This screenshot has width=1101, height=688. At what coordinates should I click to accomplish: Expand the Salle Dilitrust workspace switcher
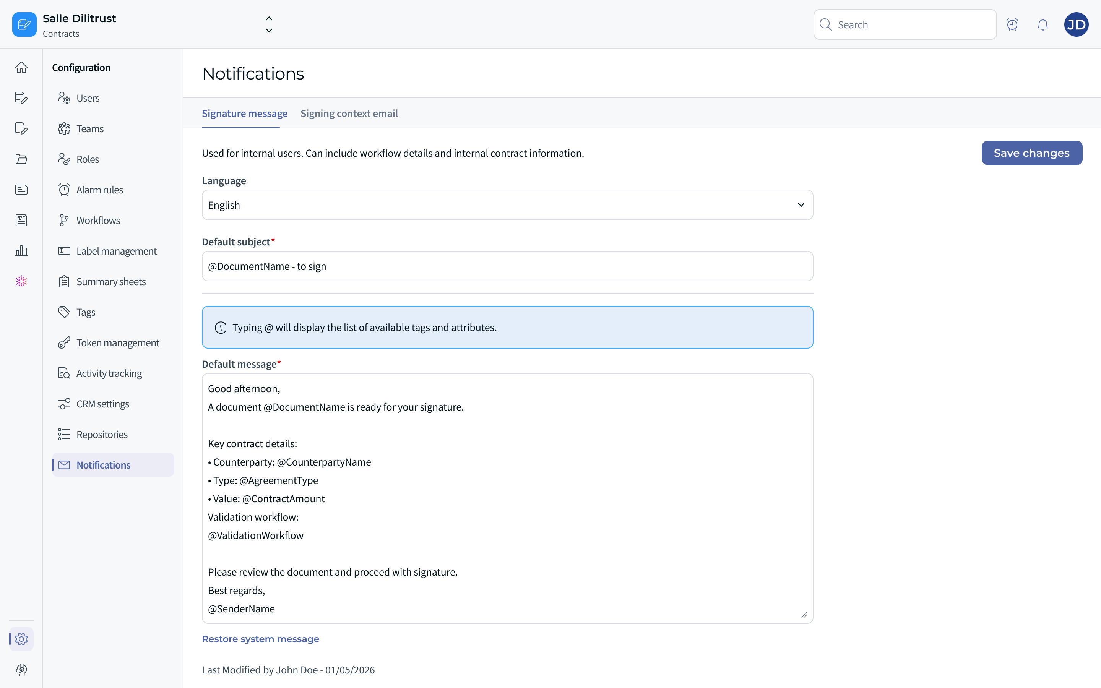pos(269,24)
